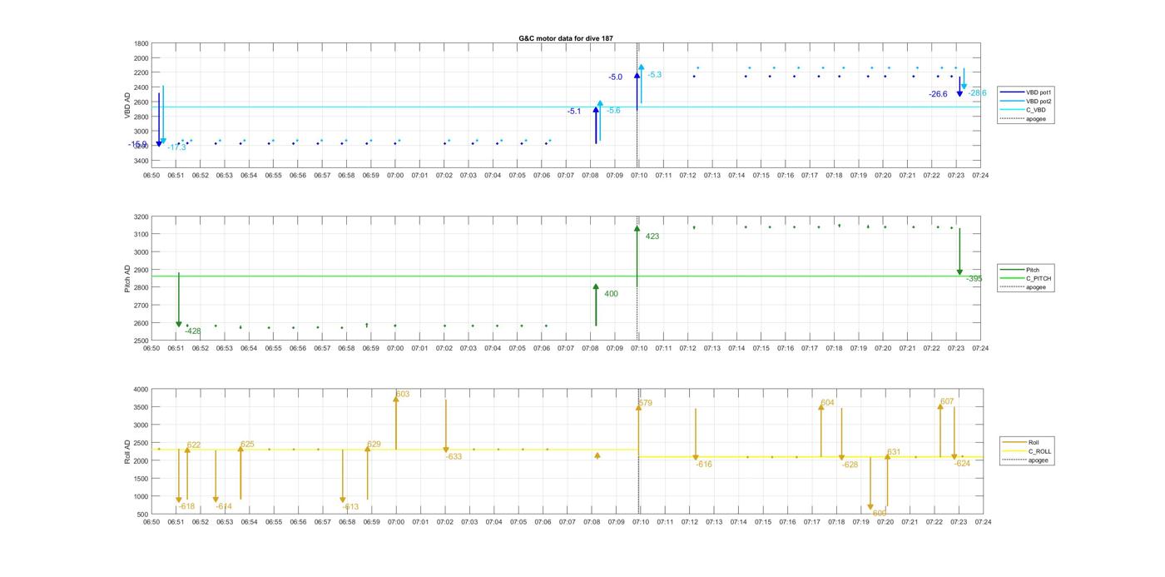Viewport: 1165px width, 577px height.
Task: Click the "-5.6" VBD annotation
Action: [613, 111]
